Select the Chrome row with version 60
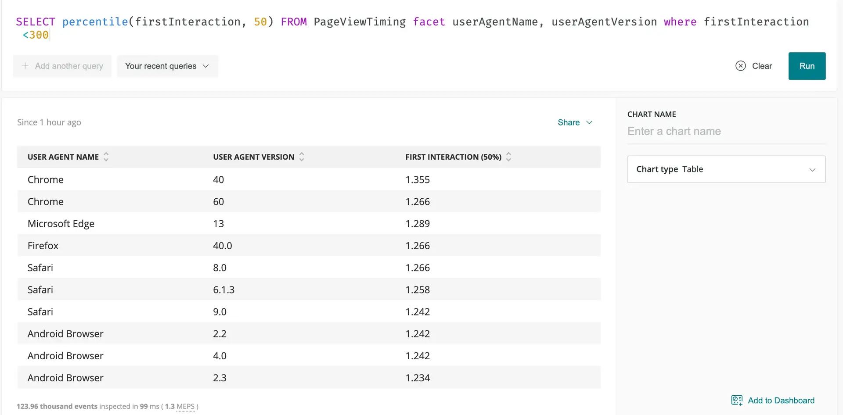The height and width of the screenshot is (415, 843). (309, 201)
